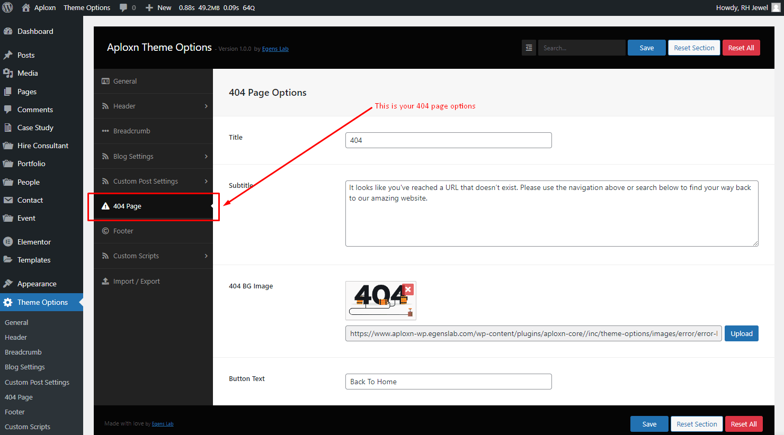Open the Import / Export tab
Image resolution: width=784 pixels, height=435 pixels.
(153, 281)
